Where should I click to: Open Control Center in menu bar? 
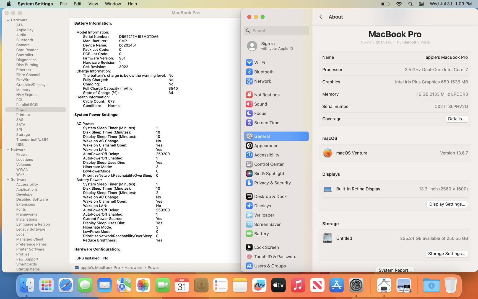[422, 4]
